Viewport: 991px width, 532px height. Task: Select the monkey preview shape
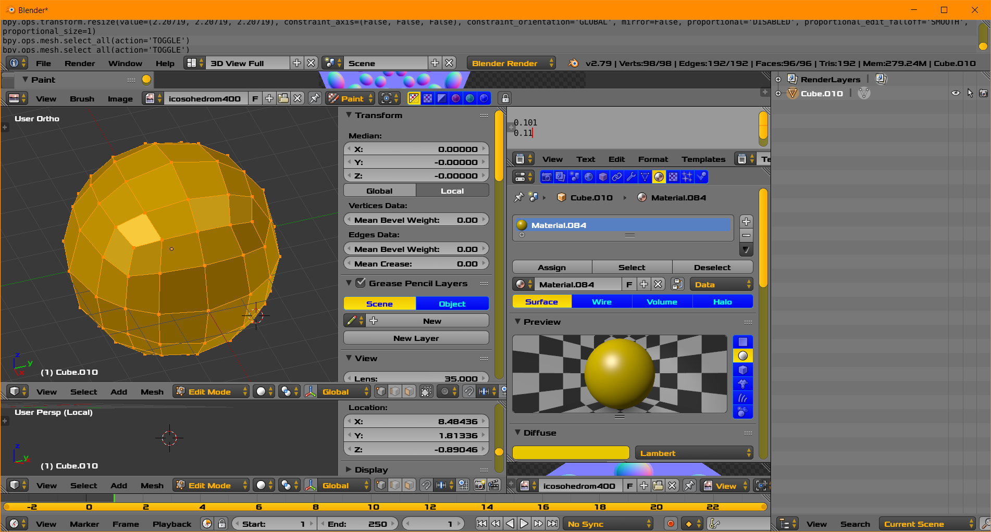point(742,384)
